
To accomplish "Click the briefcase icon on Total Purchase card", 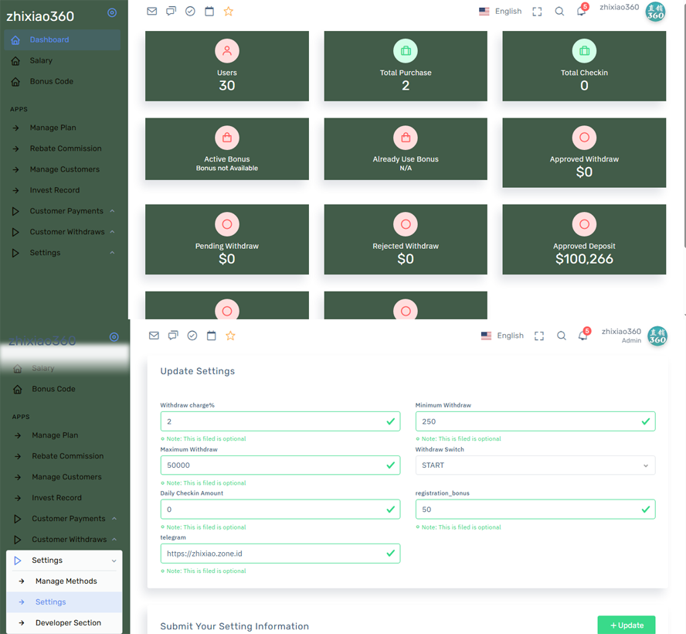I will [x=406, y=51].
